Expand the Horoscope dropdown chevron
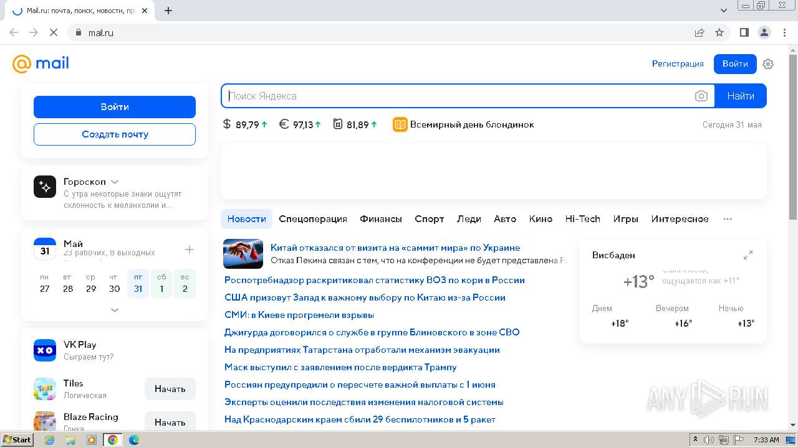This screenshot has width=798, height=448. pyautogui.click(x=115, y=182)
